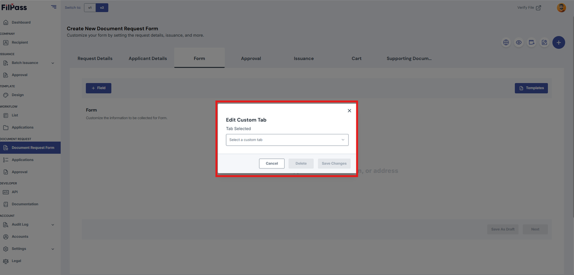The image size is (574, 275).
Task: Expand the Settings chevron
Action: [x=53, y=249]
